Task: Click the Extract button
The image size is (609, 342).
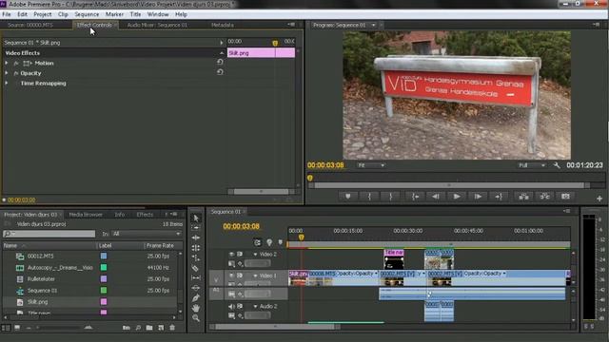Action: click(x=544, y=197)
